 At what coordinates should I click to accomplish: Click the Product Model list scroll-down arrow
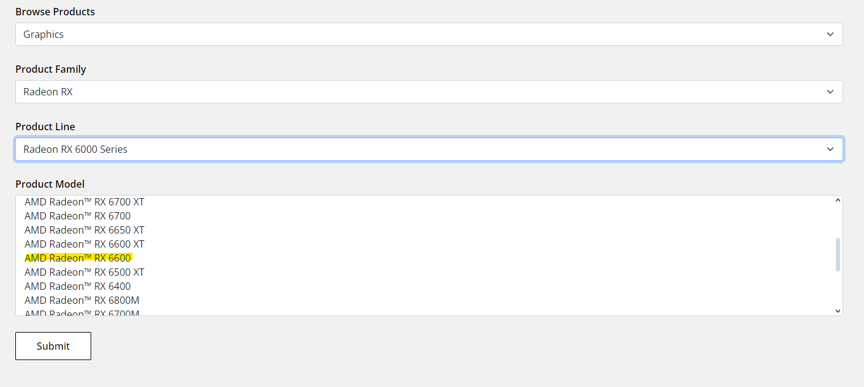click(x=838, y=311)
